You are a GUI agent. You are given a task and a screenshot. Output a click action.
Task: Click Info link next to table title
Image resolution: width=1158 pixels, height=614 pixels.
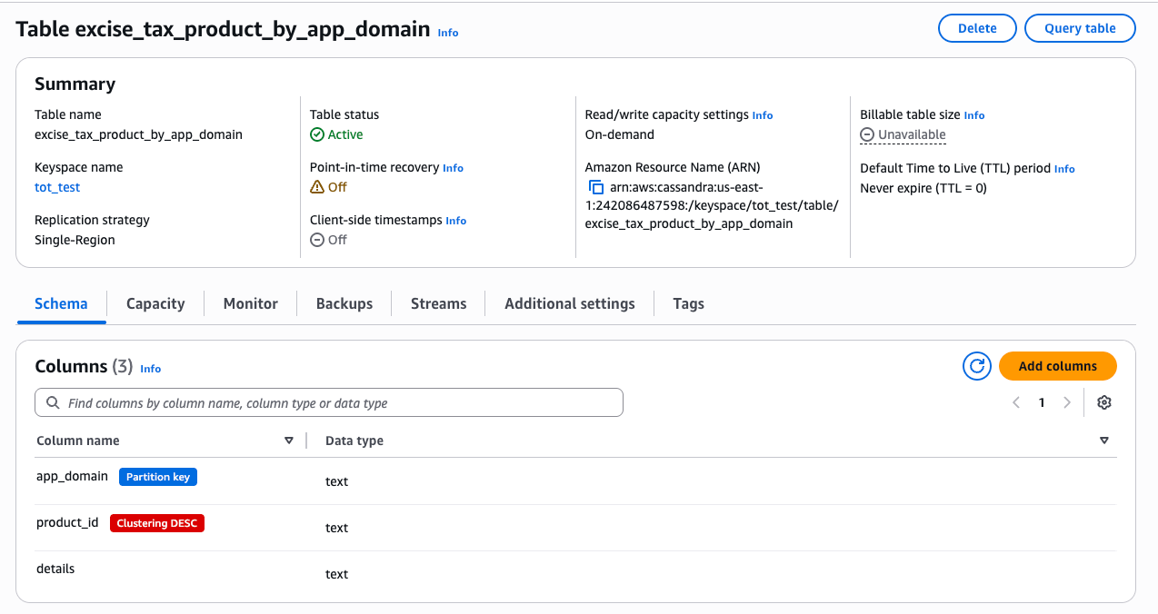(448, 33)
